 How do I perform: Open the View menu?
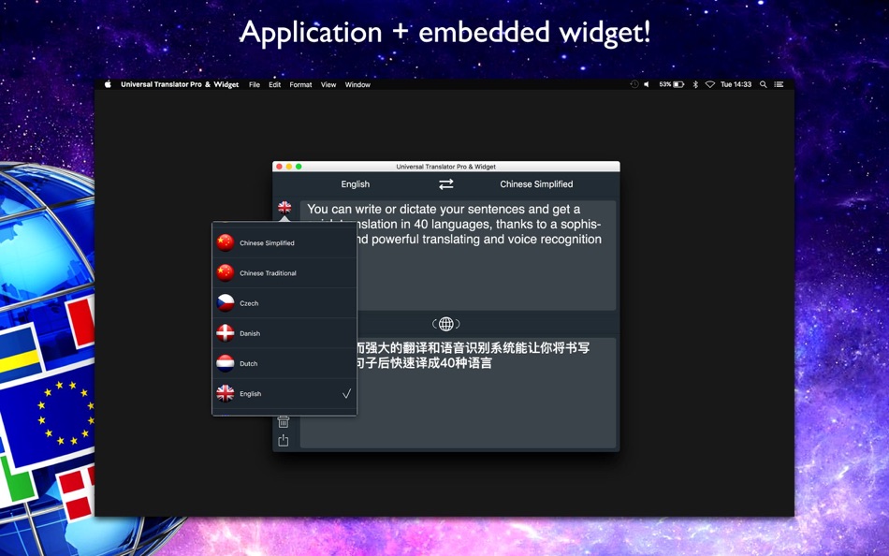pos(328,84)
